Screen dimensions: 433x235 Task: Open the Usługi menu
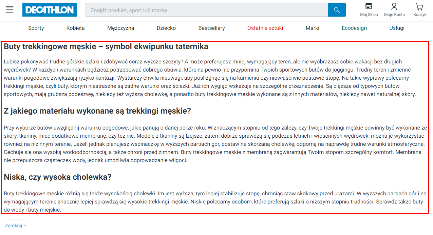[397, 28]
